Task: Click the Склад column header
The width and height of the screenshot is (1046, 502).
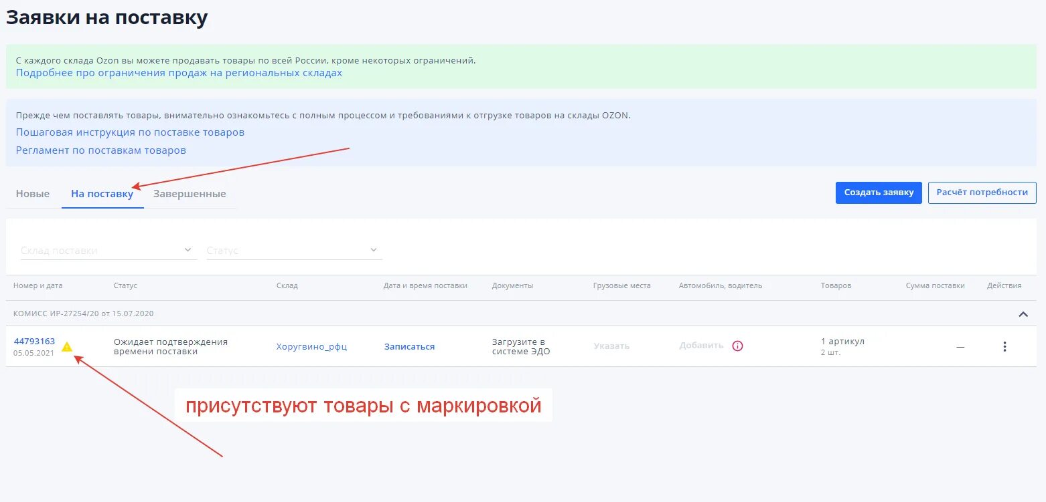Action: 287,285
